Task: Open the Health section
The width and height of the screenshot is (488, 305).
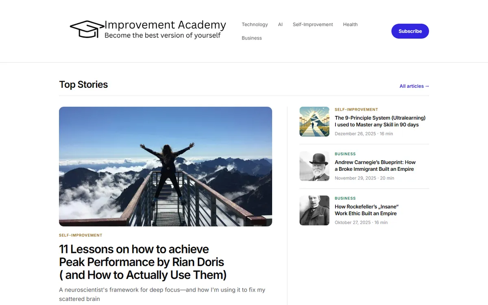Action: point(350,24)
